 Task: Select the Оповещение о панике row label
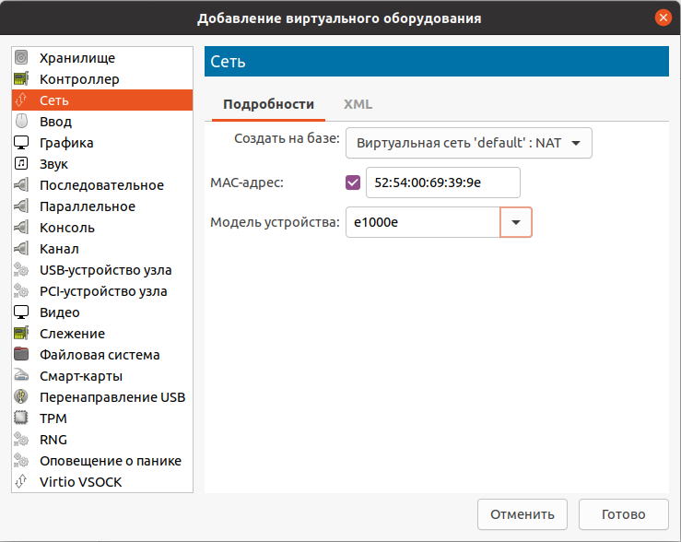111,461
